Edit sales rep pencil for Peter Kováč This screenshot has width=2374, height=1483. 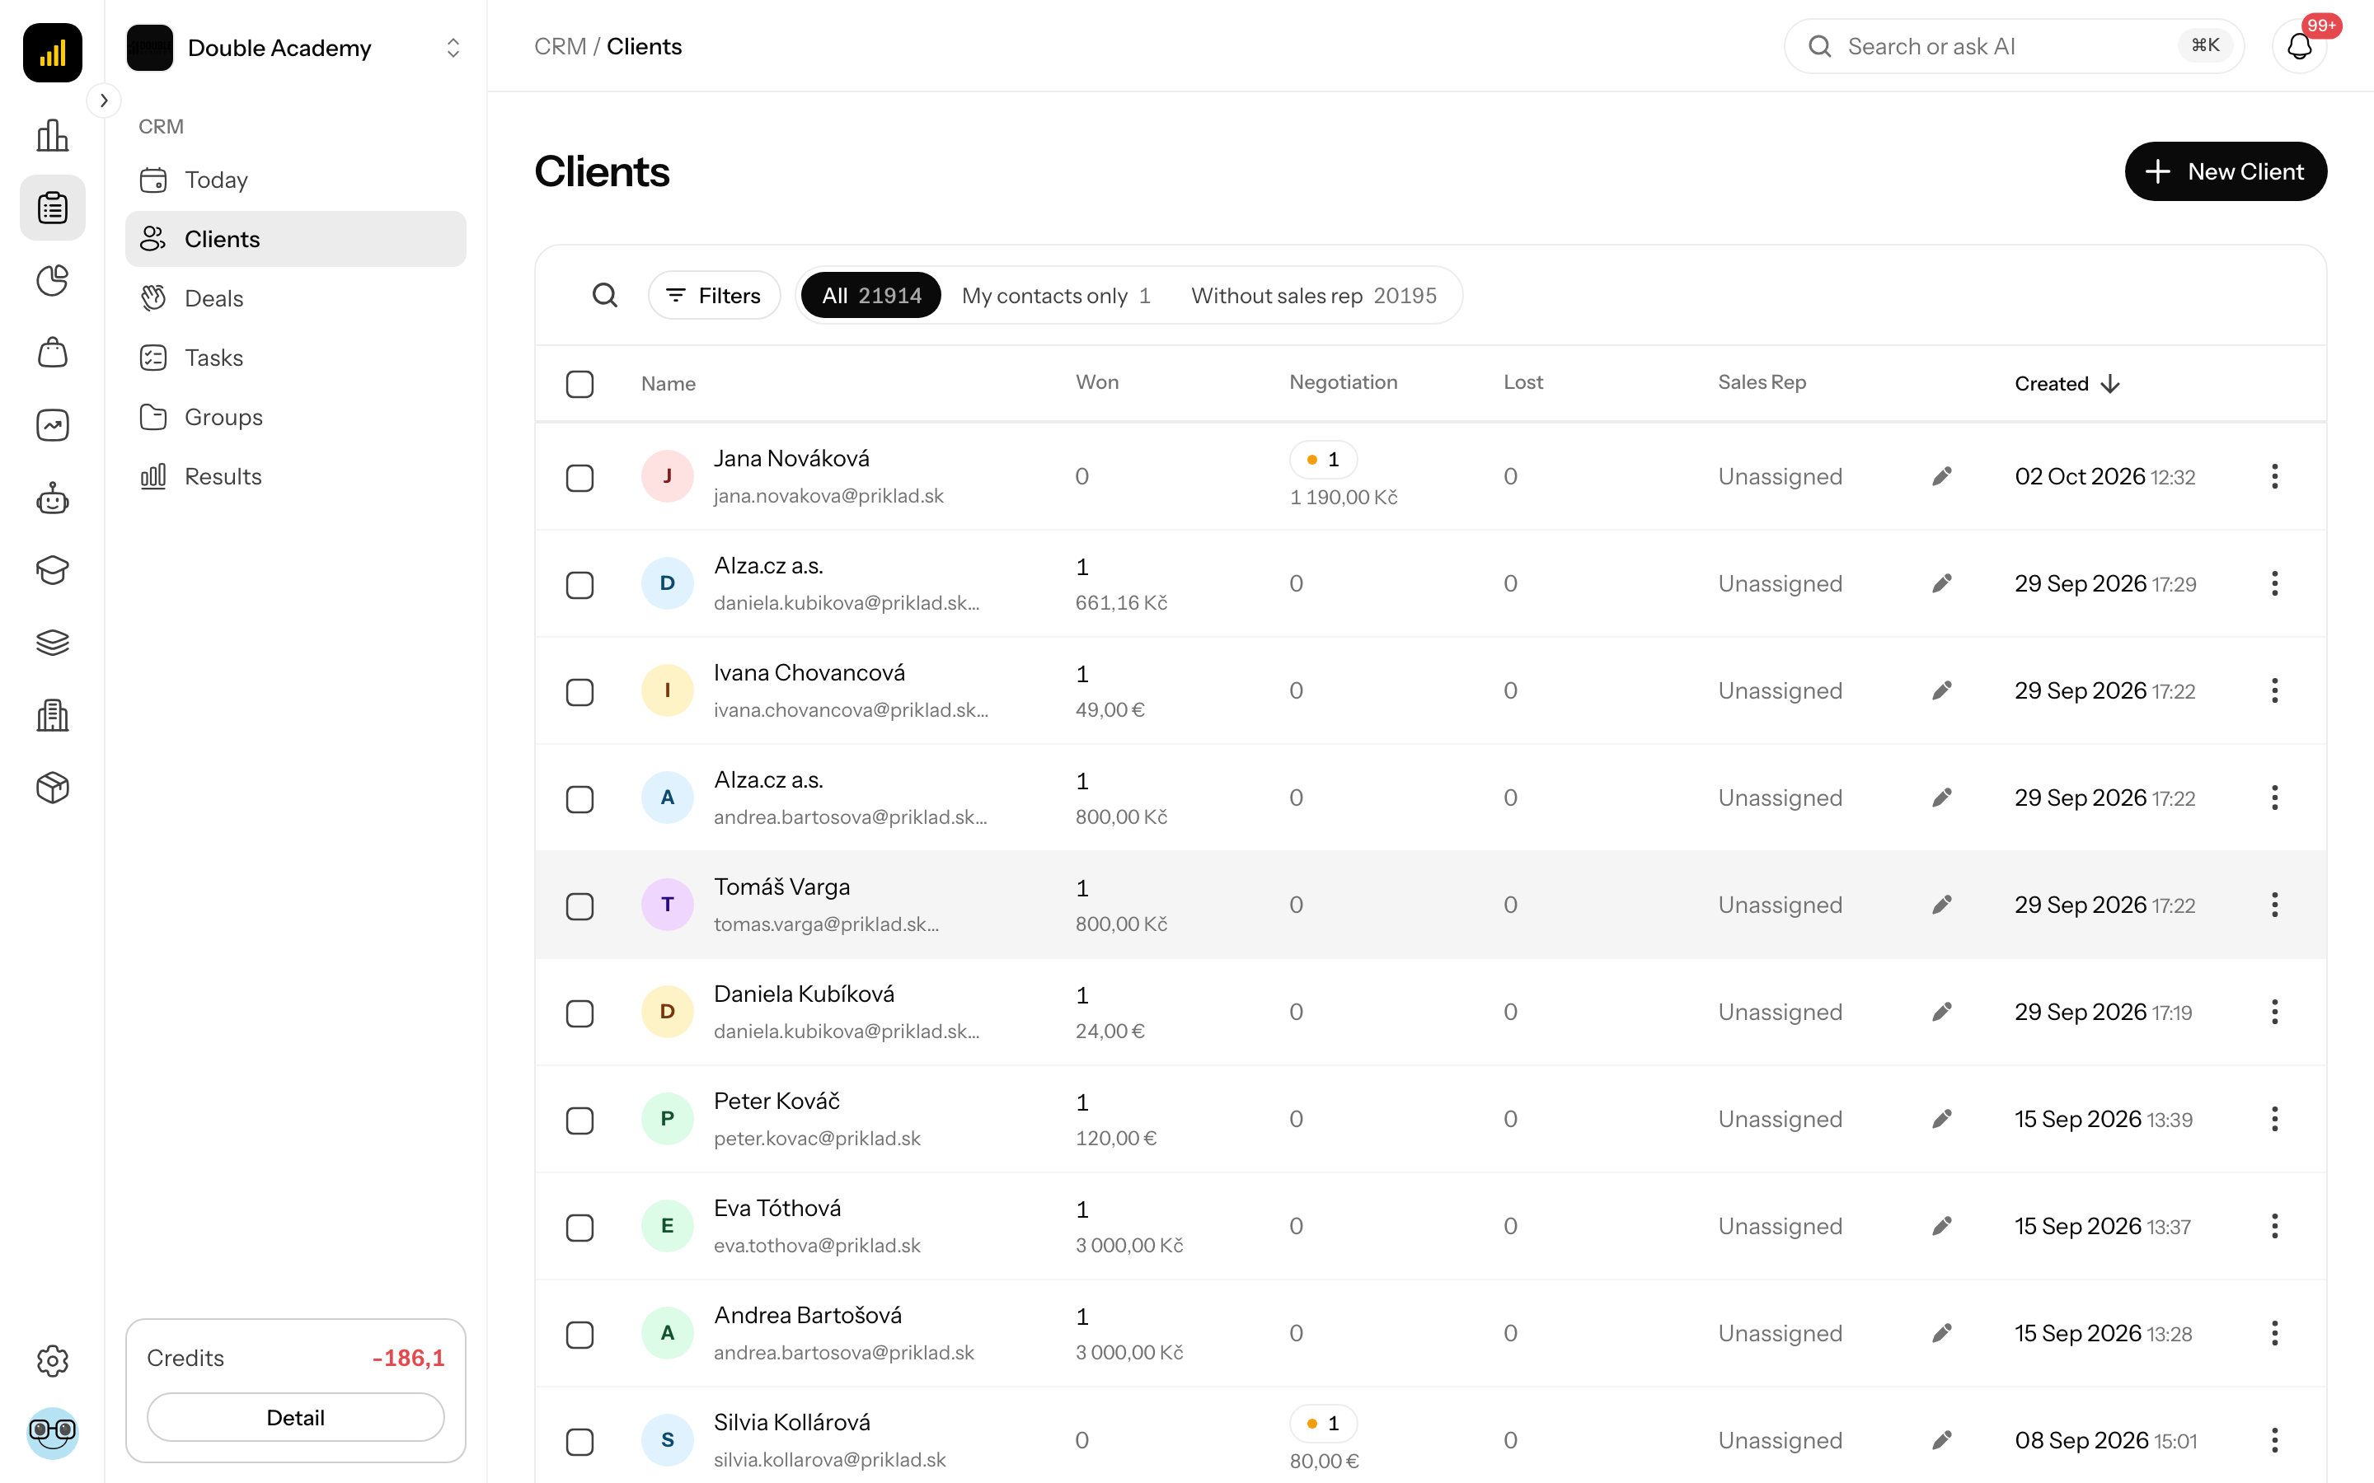tap(1941, 1119)
